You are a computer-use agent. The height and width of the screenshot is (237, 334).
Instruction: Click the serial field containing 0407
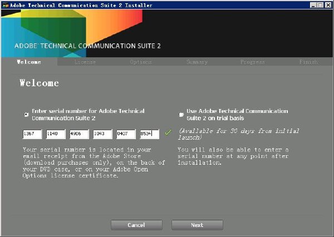126,134
